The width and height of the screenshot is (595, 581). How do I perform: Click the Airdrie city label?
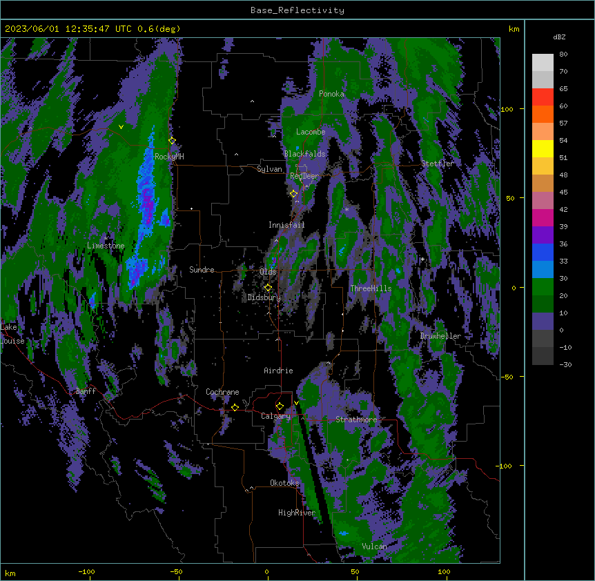point(278,371)
